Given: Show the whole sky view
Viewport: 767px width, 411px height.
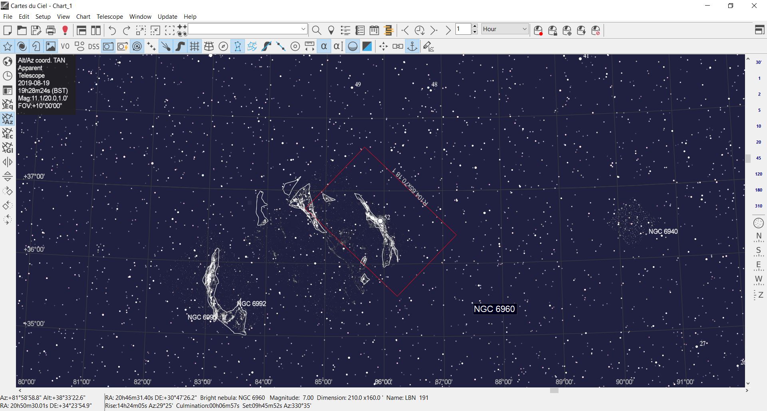Looking at the screenshot, I should click(759, 223).
